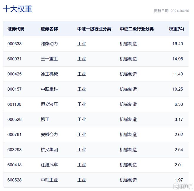Select security name 徐工机械
This screenshot has height=191, width=194.
pyautogui.click(x=49, y=74)
